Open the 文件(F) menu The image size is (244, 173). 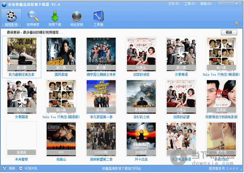(x=174, y=4)
